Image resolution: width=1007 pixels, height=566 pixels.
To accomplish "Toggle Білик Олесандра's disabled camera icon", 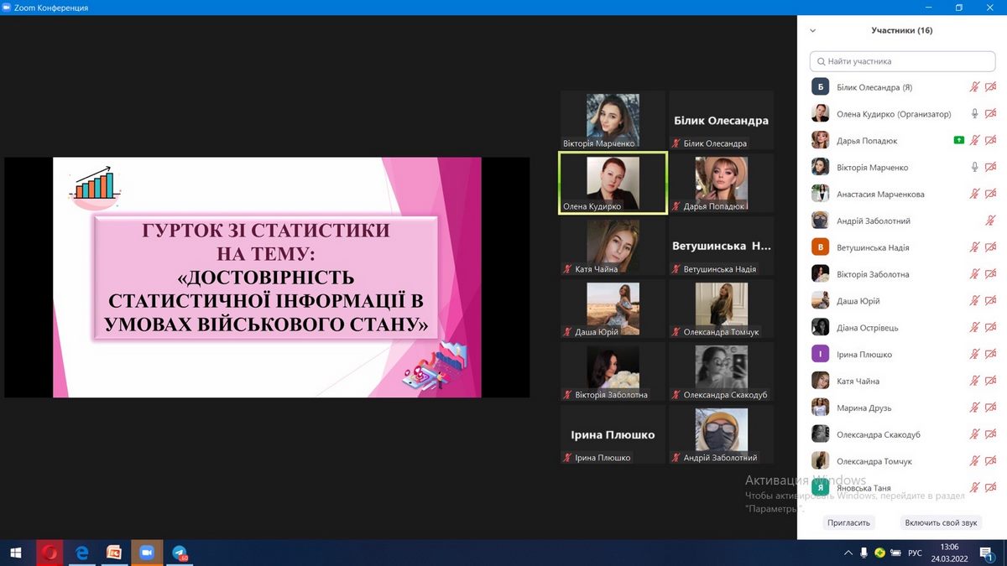I will coord(990,87).
